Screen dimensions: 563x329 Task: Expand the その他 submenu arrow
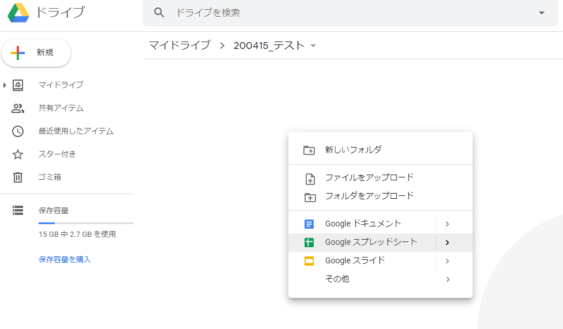point(447,279)
